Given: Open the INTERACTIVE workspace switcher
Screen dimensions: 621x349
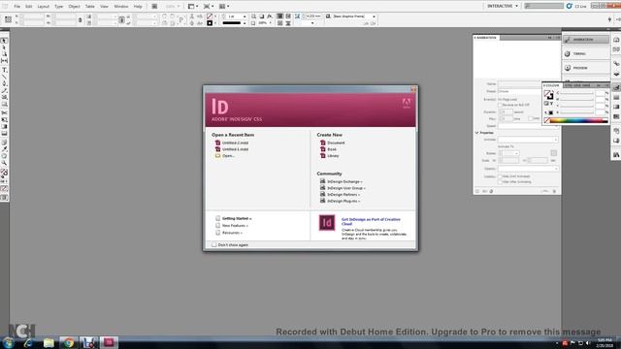Looking at the screenshot, I should point(502,6).
